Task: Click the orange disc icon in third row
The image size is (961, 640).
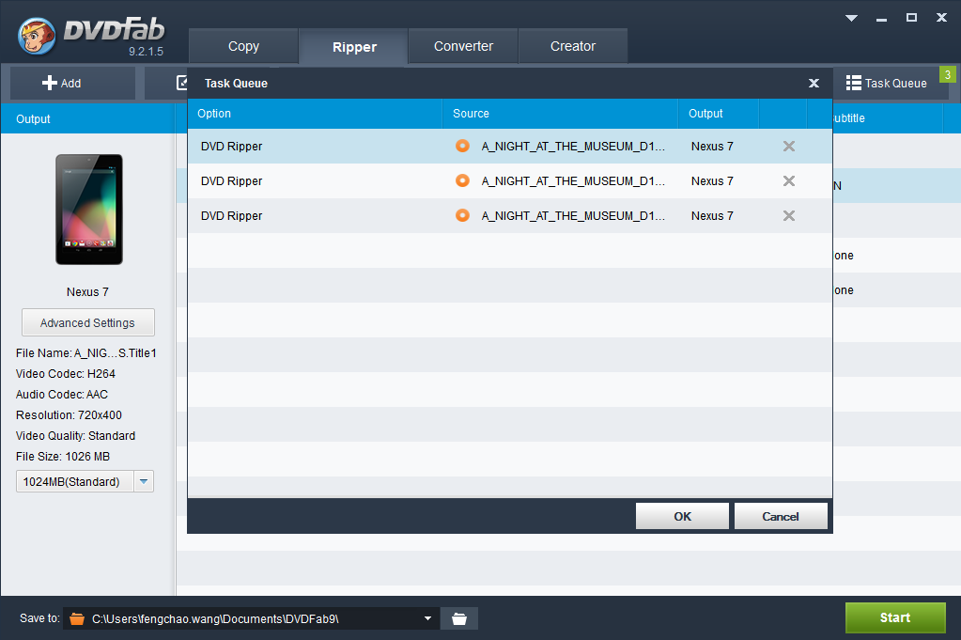Action: coord(462,215)
